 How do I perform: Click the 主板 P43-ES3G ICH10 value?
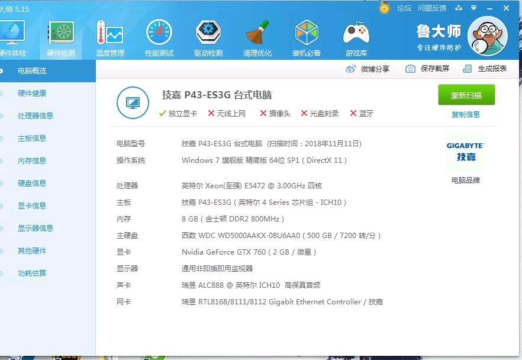pyautogui.click(x=264, y=202)
